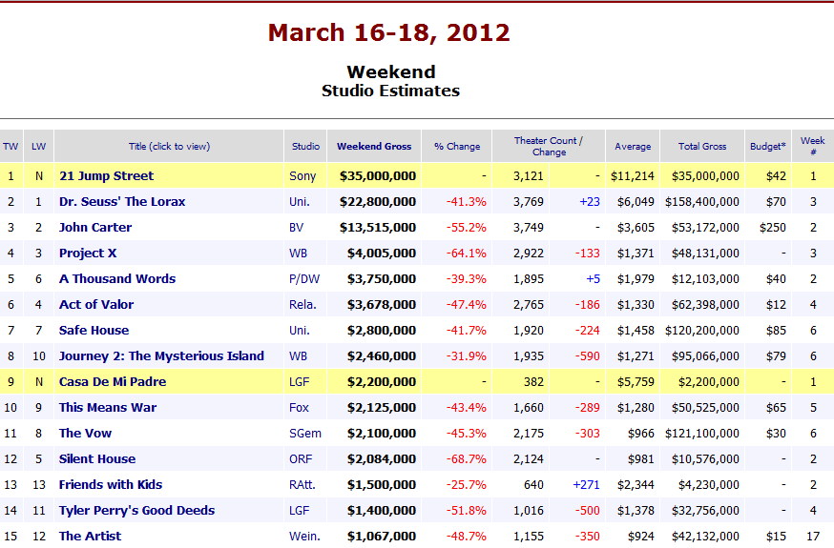The width and height of the screenshot is (834, 548).
Task: Click the P/DW studio link
Action: point(304,279)
